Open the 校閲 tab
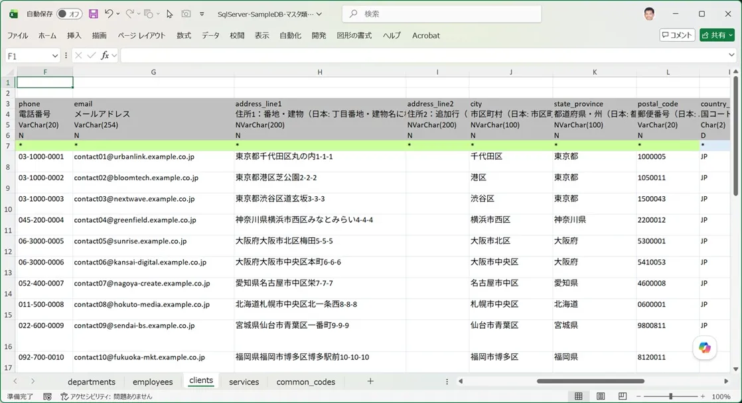Viewport: 742px width, 403px height. click(237, 35)
